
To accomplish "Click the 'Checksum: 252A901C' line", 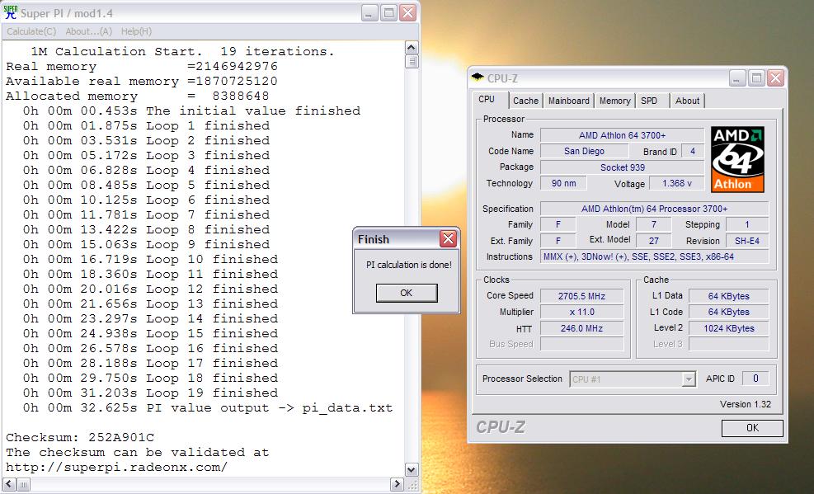I will 80,437.
